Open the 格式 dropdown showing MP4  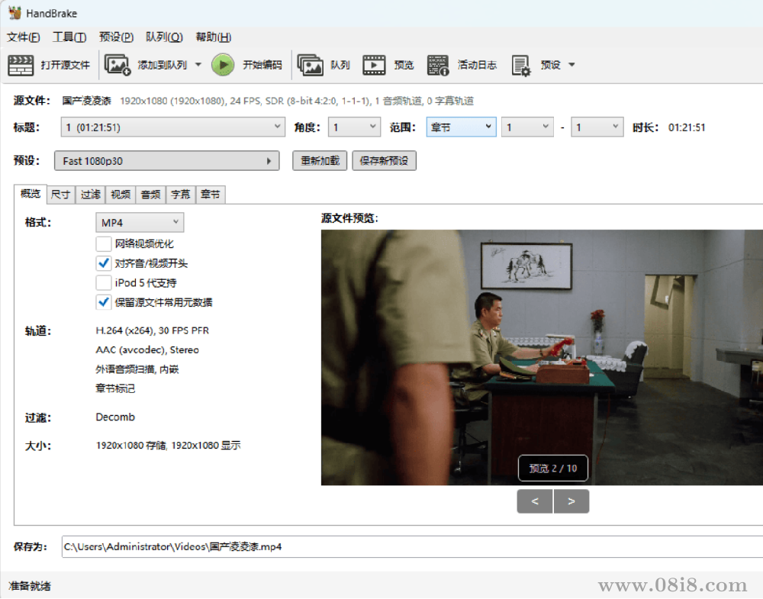pyautogui.click(x=140, y=221)
